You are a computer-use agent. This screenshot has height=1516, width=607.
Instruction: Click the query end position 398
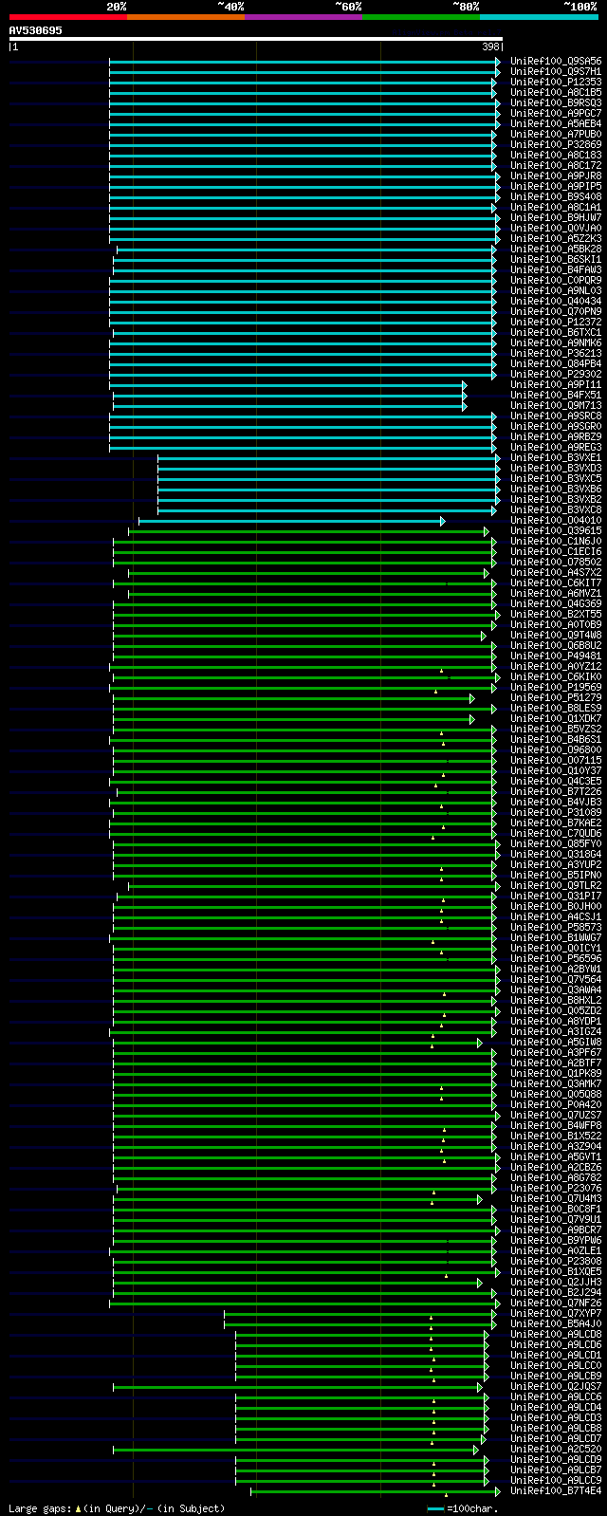pos(490,46)
